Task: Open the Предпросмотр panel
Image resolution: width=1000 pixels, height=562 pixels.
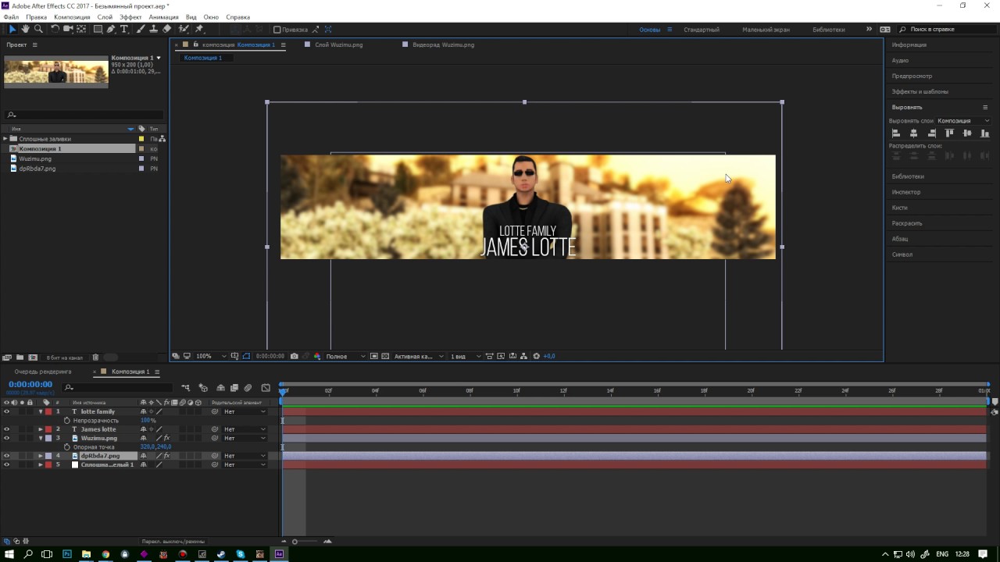Action: (x=912, y=76)
